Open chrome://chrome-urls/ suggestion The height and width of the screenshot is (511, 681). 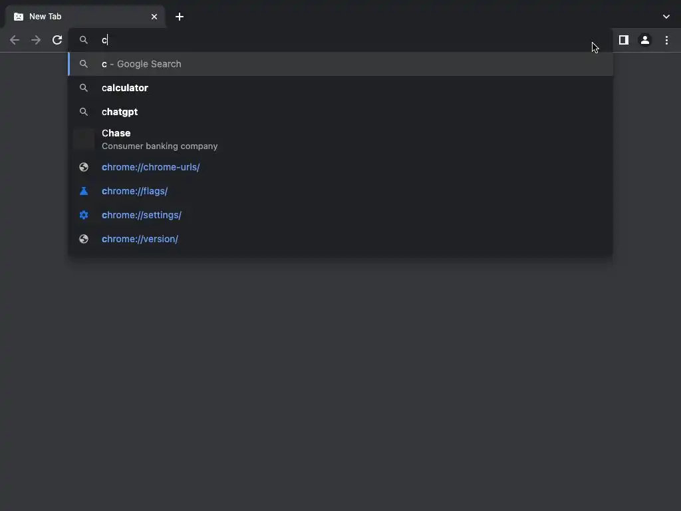click(340, 167)
